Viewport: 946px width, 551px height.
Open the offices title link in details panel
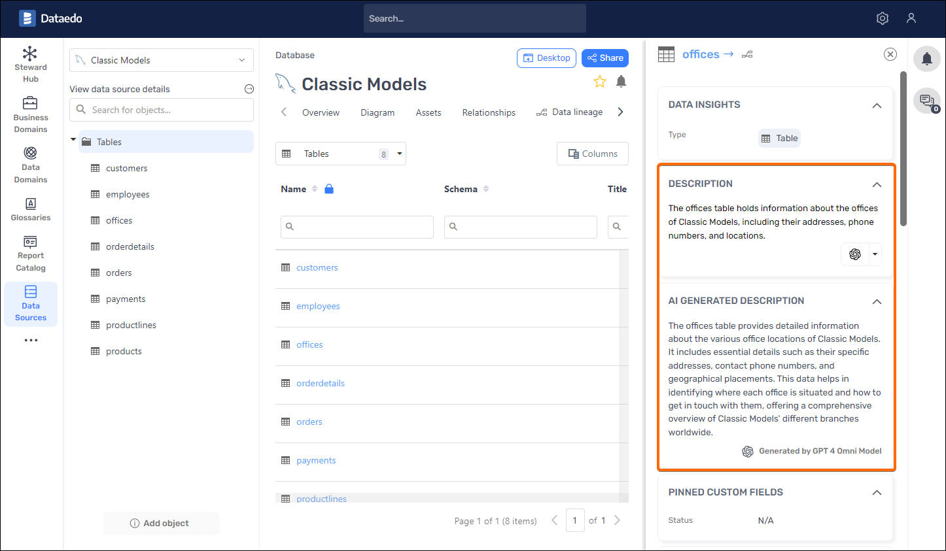(x=701, y=54)
